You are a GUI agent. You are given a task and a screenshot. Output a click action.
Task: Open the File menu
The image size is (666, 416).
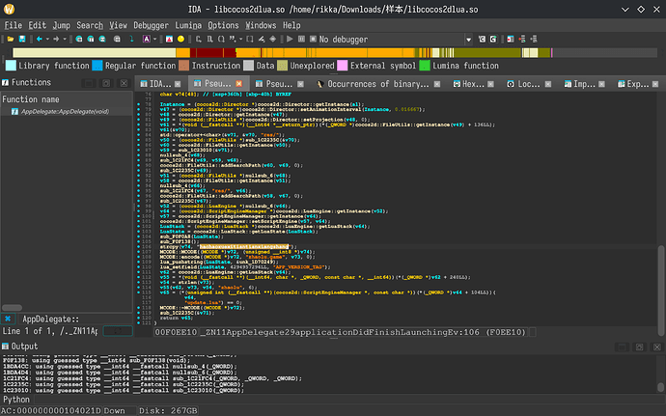[14, 25]
